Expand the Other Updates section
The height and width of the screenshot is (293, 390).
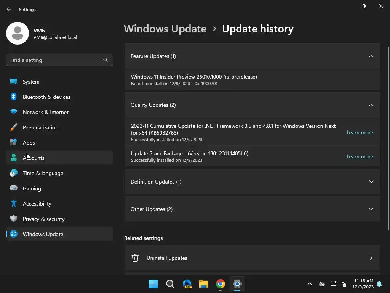[371, 209]
